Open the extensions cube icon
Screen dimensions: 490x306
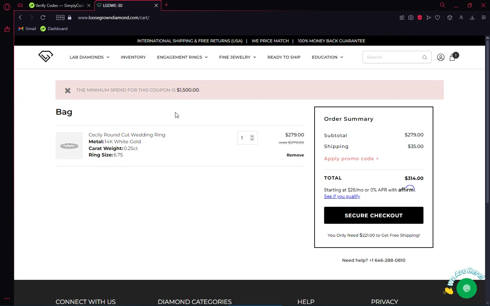pos(450,18)
